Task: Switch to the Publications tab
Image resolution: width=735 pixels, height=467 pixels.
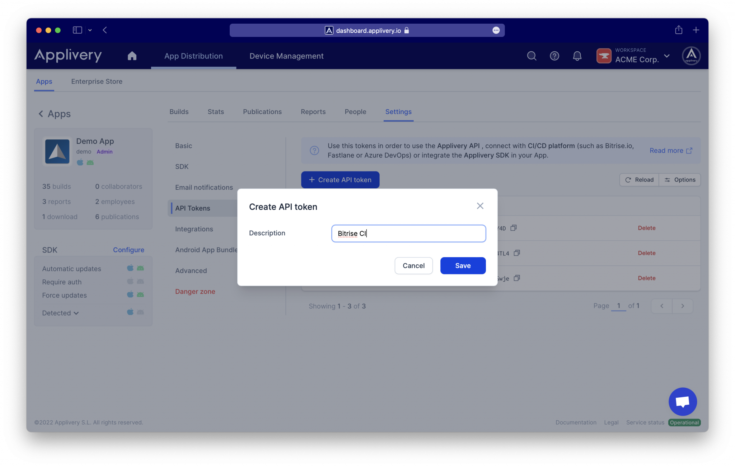Action: (262, 112)
